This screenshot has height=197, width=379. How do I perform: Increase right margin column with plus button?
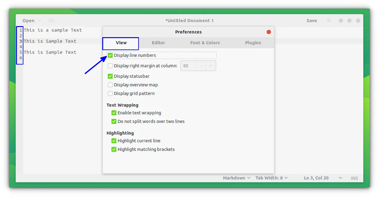click(211, 66)
